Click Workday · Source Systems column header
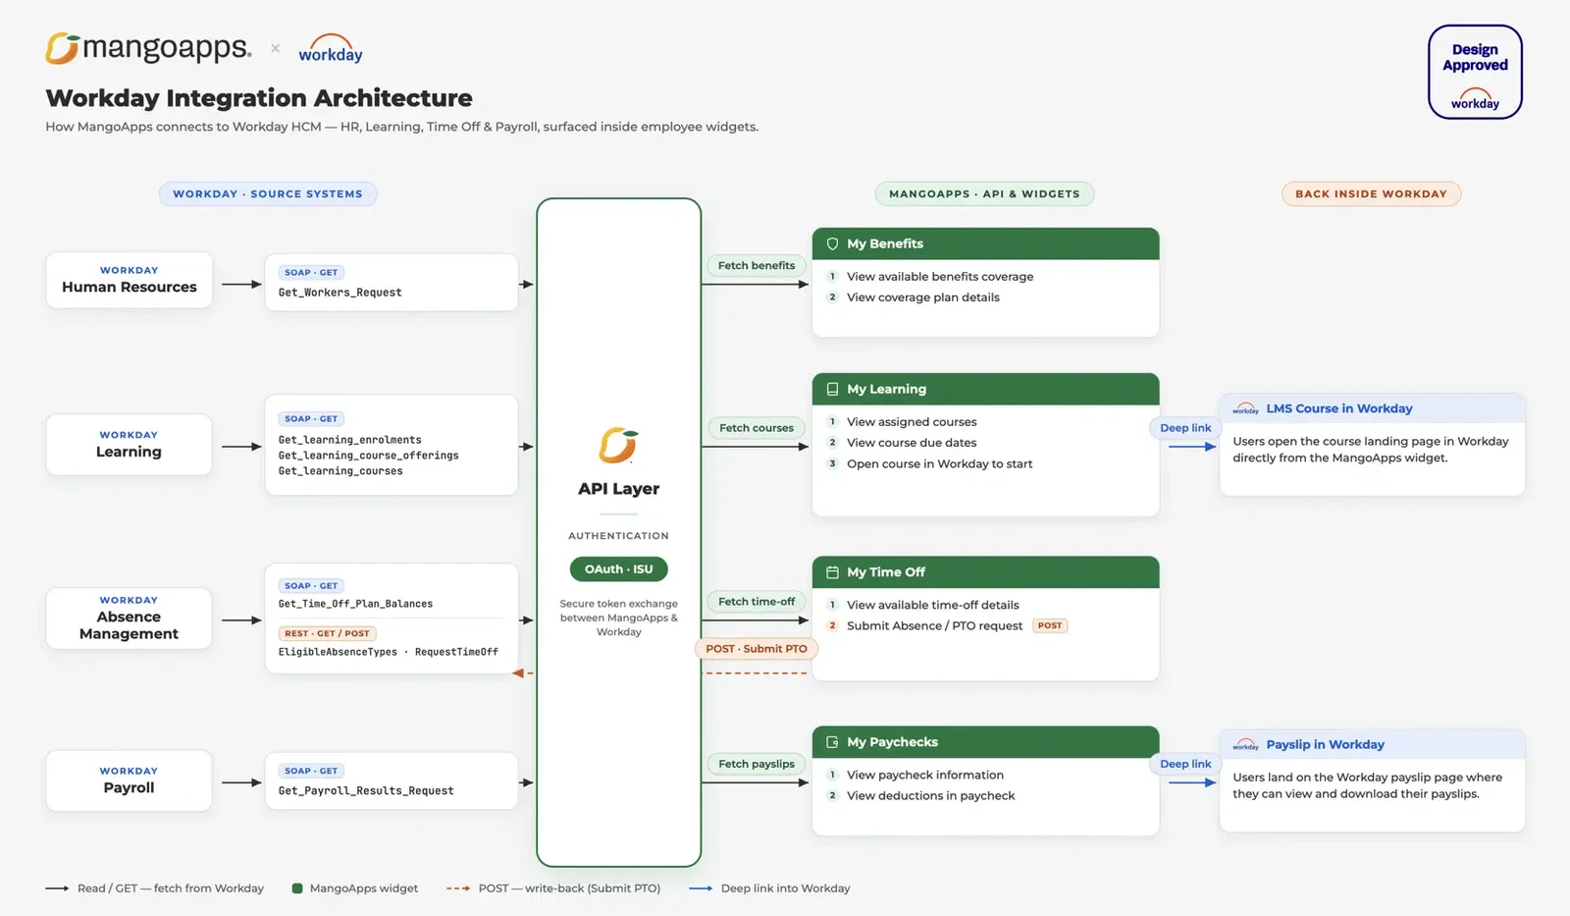The image size is (1570, 916). (268, 193)
